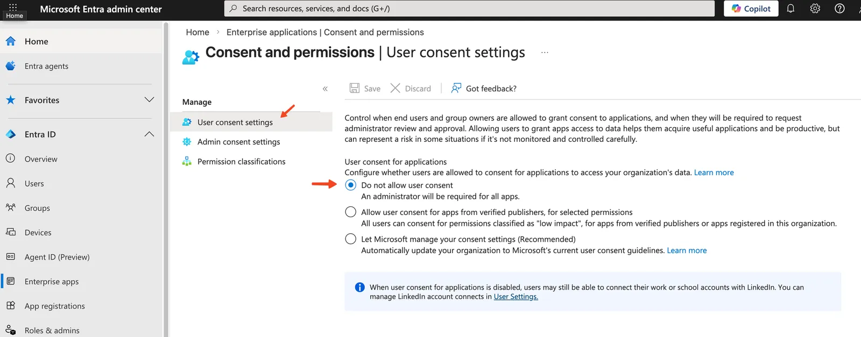Collapse the Entra ID section chevron

tap(149, 134)
